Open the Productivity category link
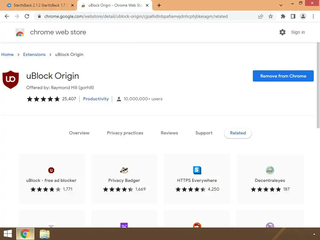 [x=96, y=99]
